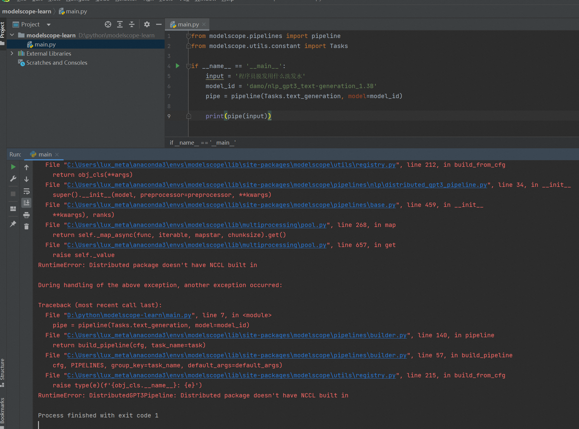Switch to the main.py editor tab
The width and height of the screenshot is (579, 429).
[x=188, y=24]
